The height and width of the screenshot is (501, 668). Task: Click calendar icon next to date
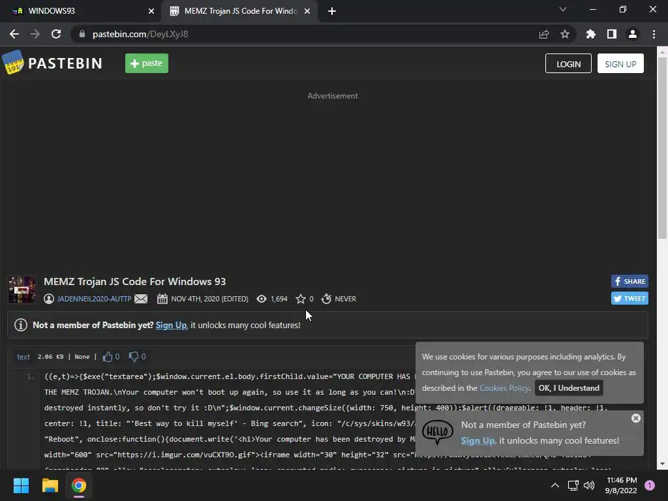pos(162,299)
